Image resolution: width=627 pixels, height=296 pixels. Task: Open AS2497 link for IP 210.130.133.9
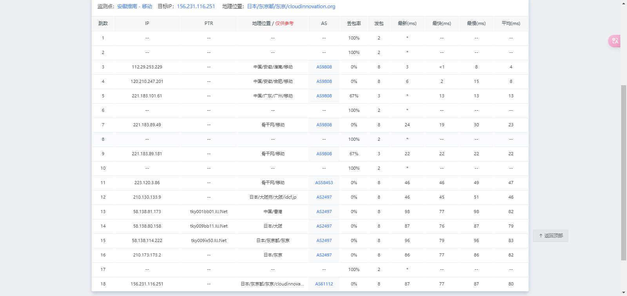tap(324, 197)
